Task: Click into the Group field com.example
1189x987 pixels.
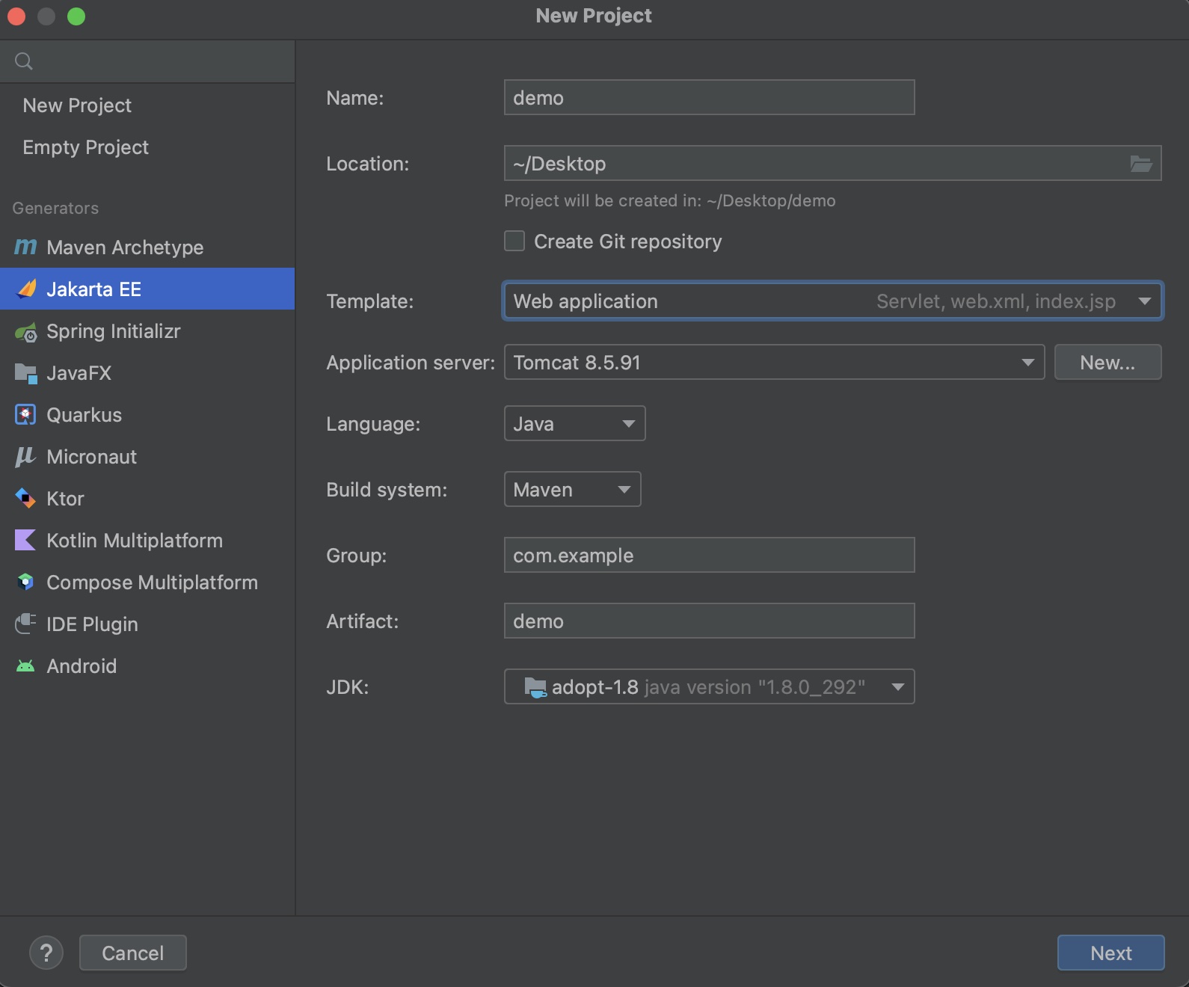Action: coord(709,555)
